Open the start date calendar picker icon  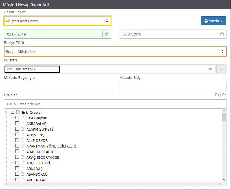tap(106, 34)
